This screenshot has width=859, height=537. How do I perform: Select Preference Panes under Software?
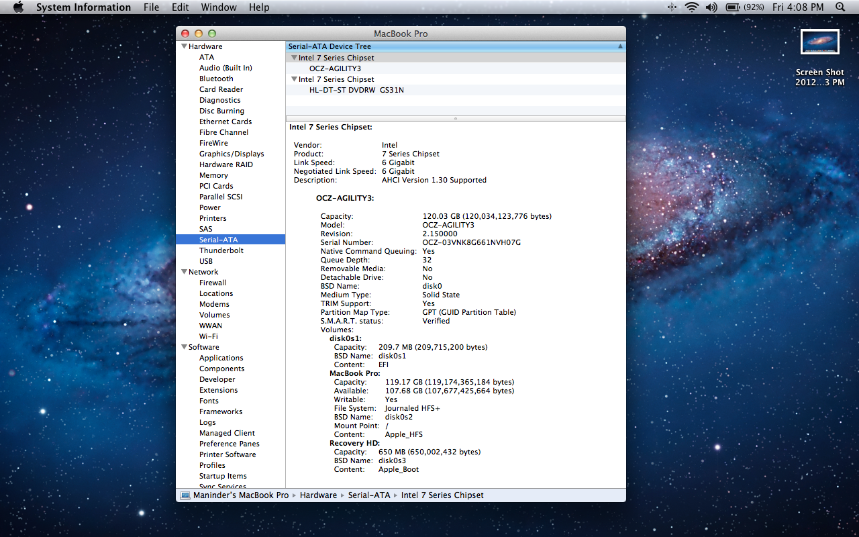click(x=229, y=444)
